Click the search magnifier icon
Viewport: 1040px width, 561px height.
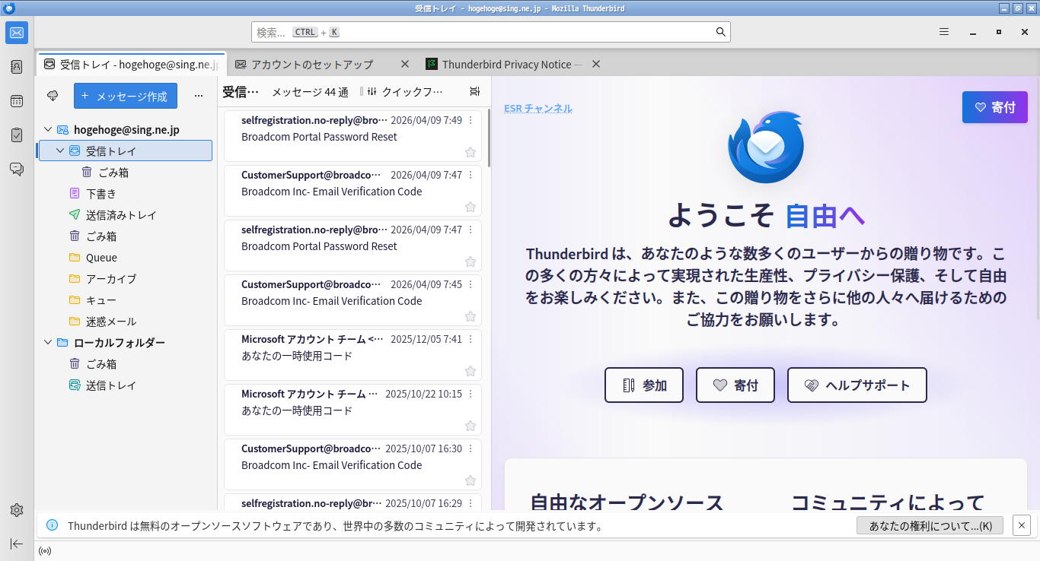720,32
